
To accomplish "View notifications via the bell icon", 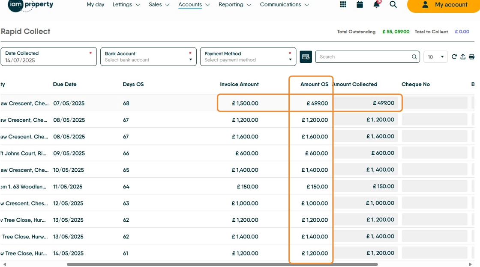I will point(376,5).
